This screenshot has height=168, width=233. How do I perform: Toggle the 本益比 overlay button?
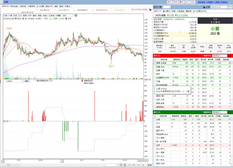(x=45, y=15)
